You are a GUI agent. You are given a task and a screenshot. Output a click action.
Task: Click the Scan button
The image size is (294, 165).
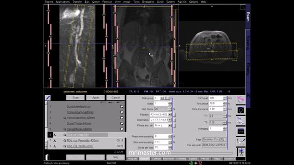[x=75, y=98]
